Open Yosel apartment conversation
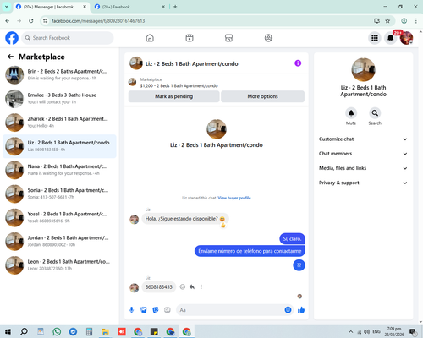The height and width of the screenshot is (338, 423). tap(59, 217)
